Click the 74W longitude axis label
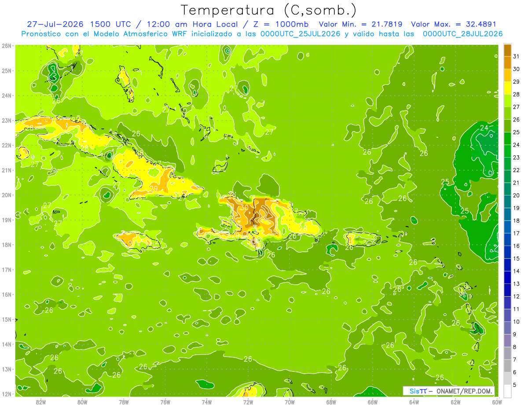528x408 pixels. click(x=207, y=402)
